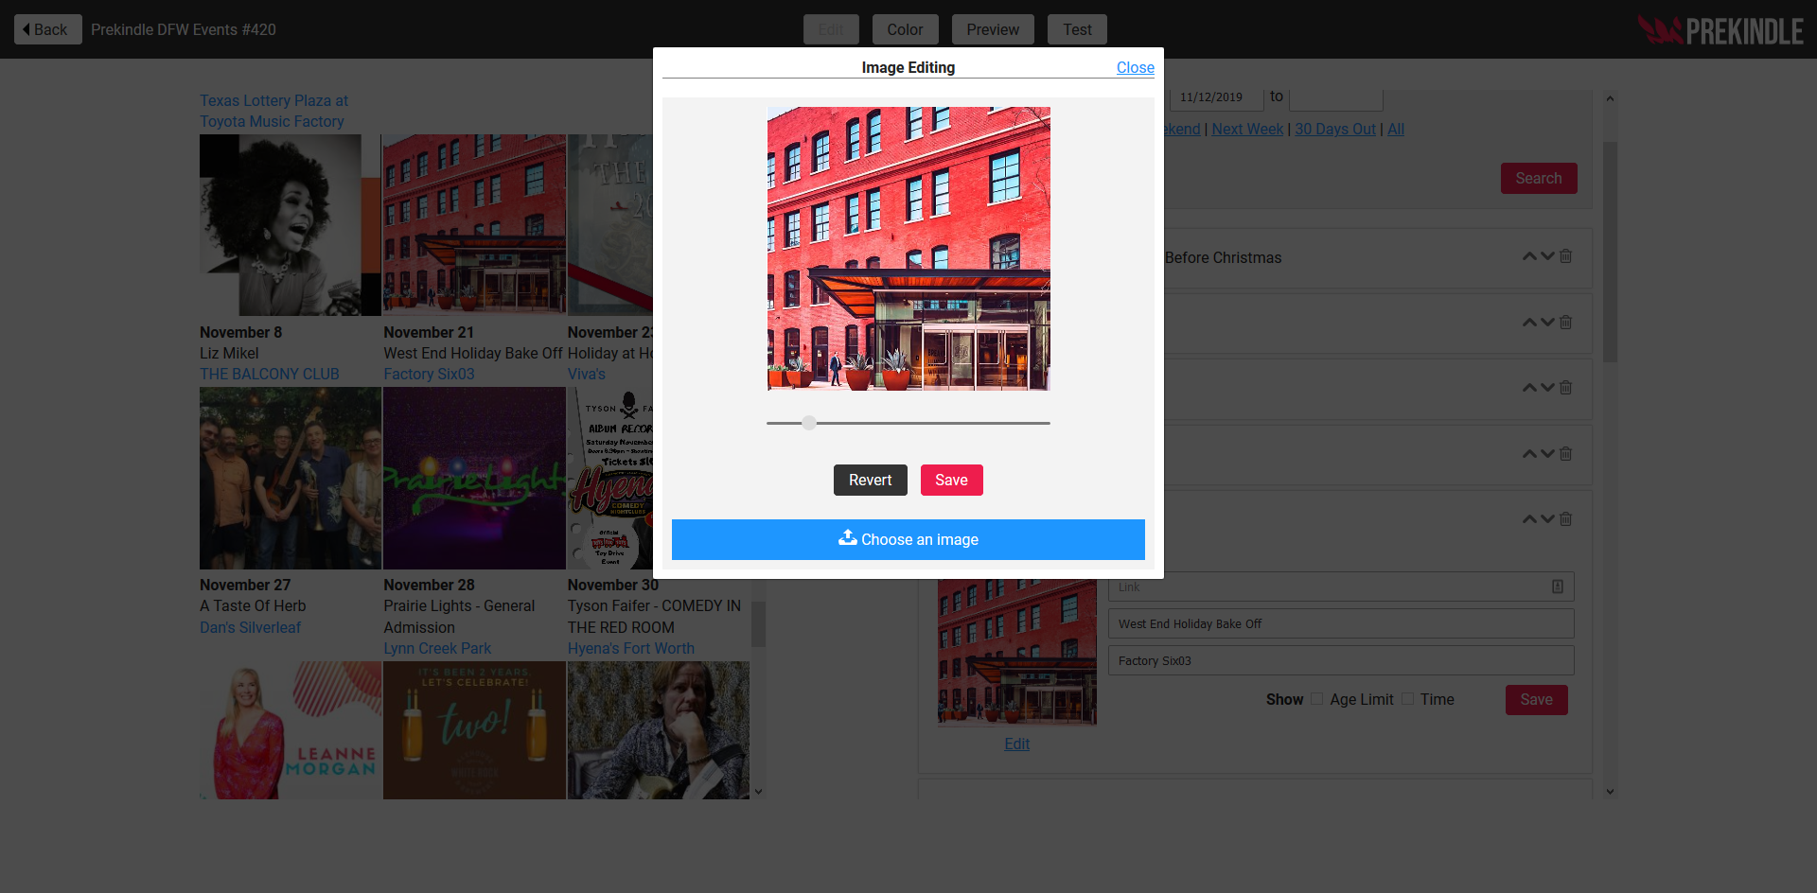
Task: Open the Color tab
Action: [x=904, y=29]
